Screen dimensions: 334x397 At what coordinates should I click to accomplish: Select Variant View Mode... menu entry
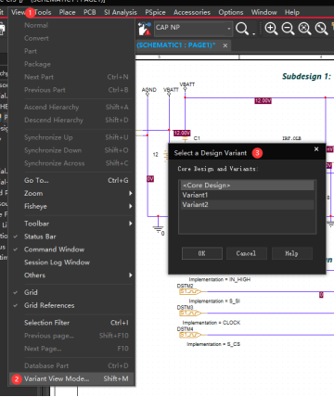[71, 378]
